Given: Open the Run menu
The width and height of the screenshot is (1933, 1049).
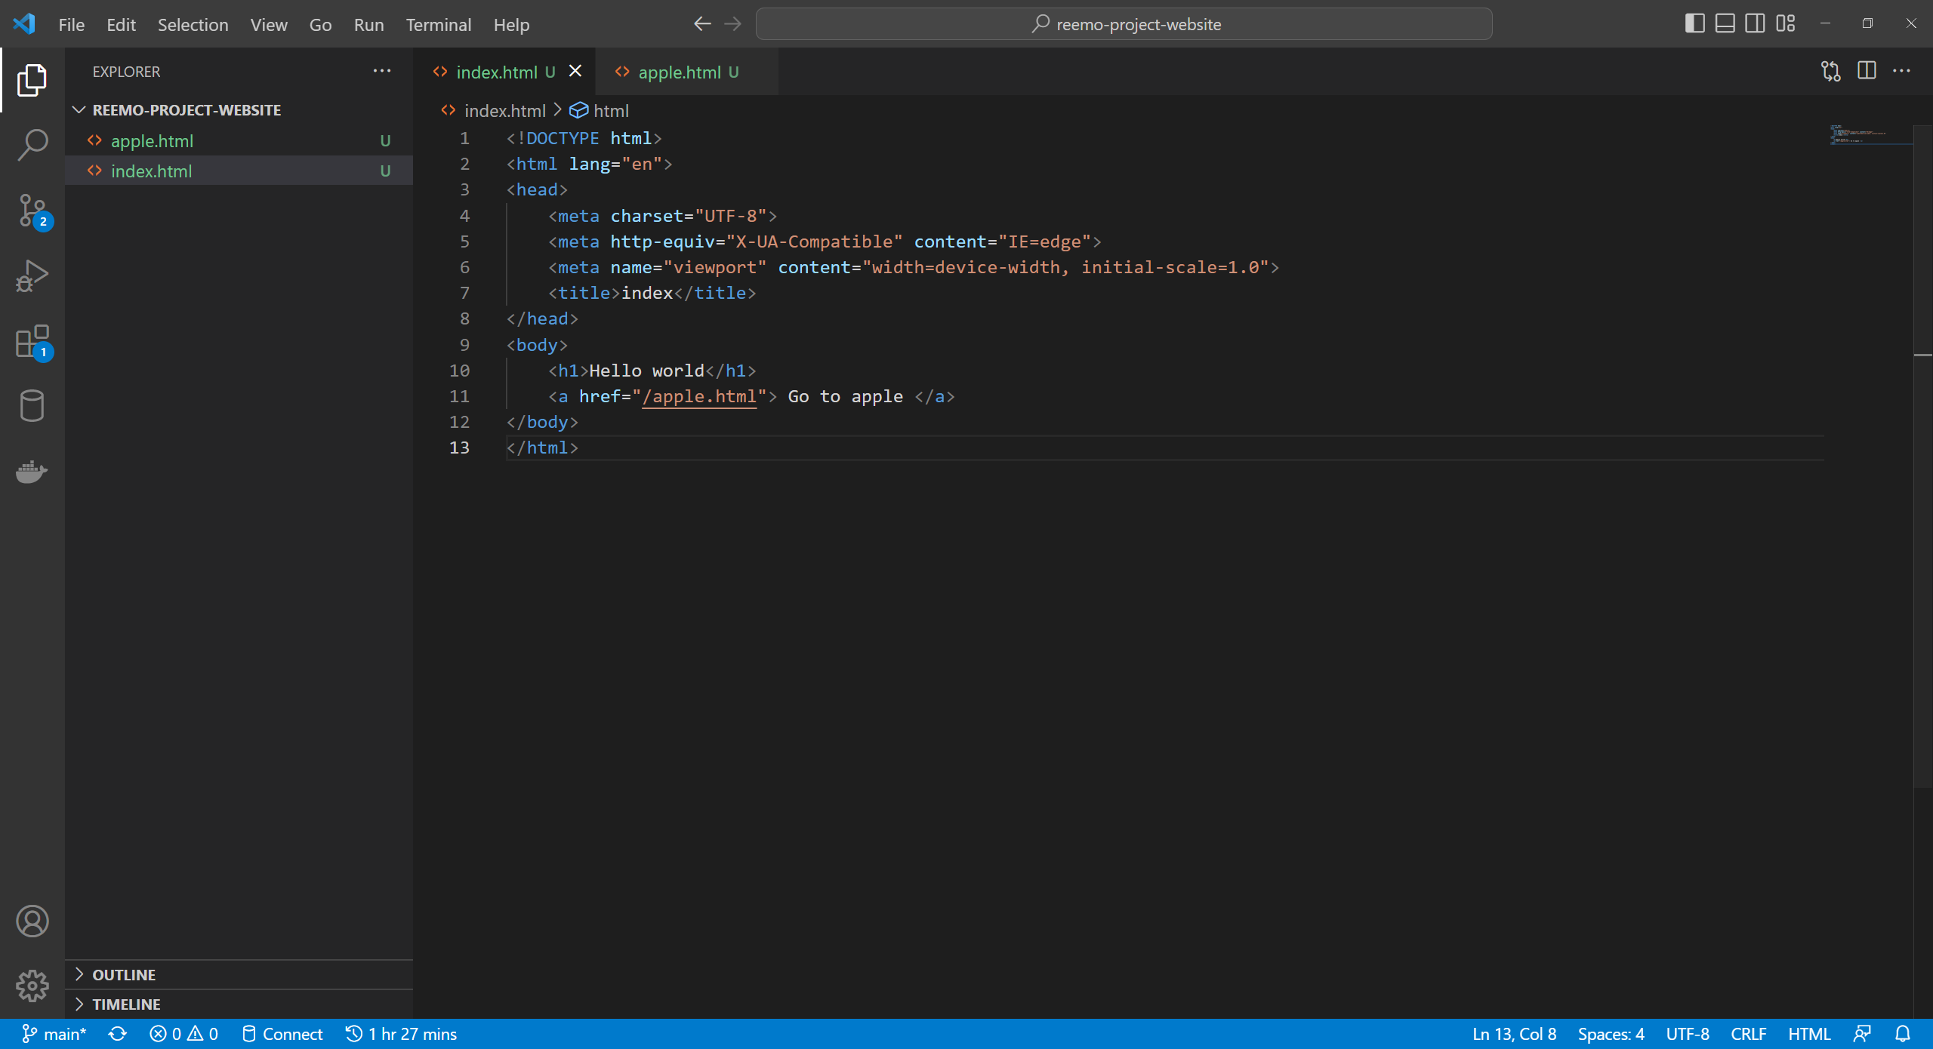Looking at the screenshot, I should [x=368, y=25].
